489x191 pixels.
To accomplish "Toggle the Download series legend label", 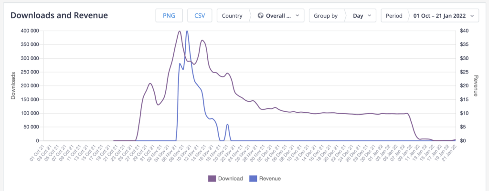I will [230, 179].
